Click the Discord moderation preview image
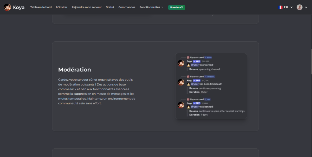This screenshot has height=157, width=312. coord(211,86)
